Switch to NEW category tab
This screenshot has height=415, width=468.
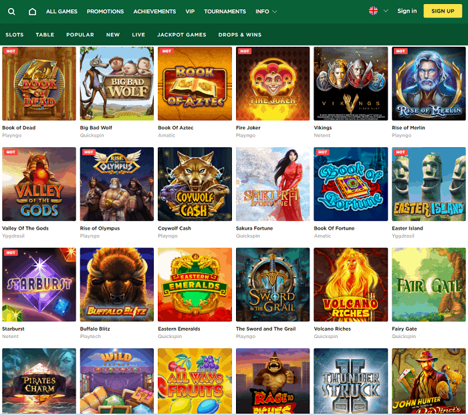pos(113,35)
